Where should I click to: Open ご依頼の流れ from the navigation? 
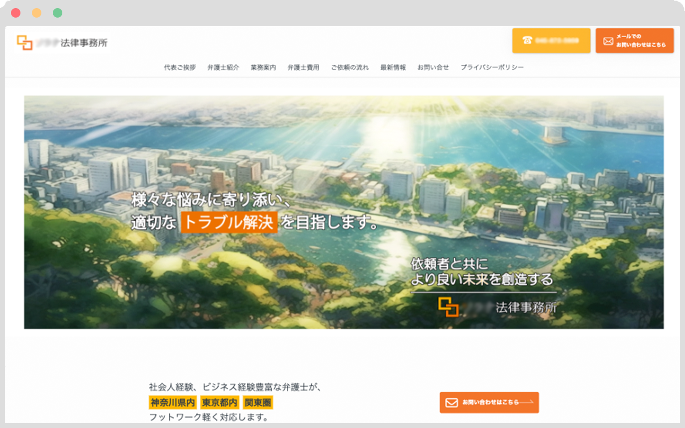pos(350,68)
